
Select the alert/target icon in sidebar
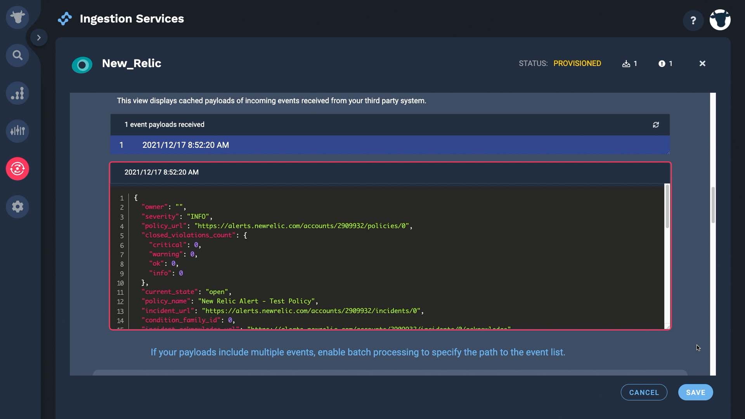17,168
